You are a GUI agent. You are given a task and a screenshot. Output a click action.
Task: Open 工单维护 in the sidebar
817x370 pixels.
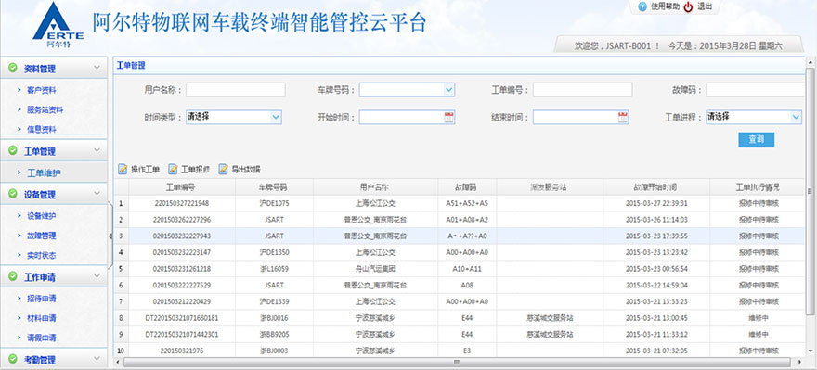tap(45, 172)
